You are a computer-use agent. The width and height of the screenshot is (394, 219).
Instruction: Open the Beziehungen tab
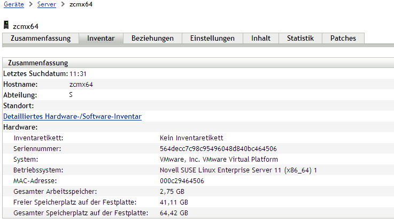(152, 39)
